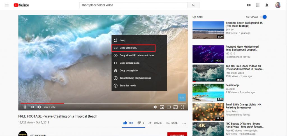Open the YouTube apps grid
The height and width of the screenshot is (136, 287).
(258, 5)
